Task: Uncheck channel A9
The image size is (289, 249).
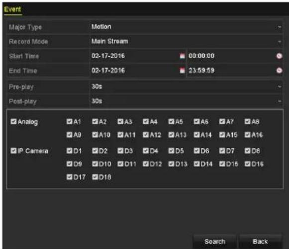Action: click(x=69, y=135)
